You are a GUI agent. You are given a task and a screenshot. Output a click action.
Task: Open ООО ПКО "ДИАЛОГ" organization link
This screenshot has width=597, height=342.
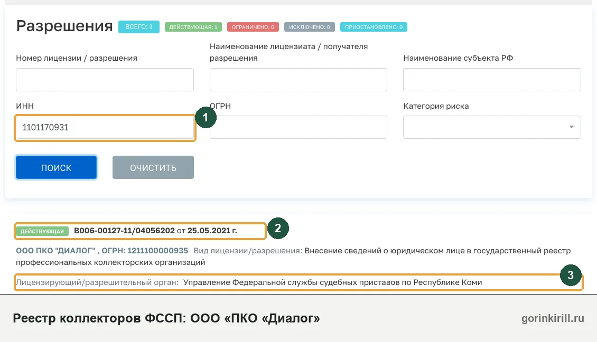coord(102,251)
